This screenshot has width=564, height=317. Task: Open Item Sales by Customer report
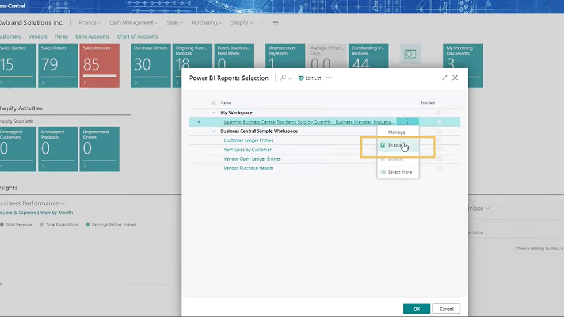(x=247, y=150)
